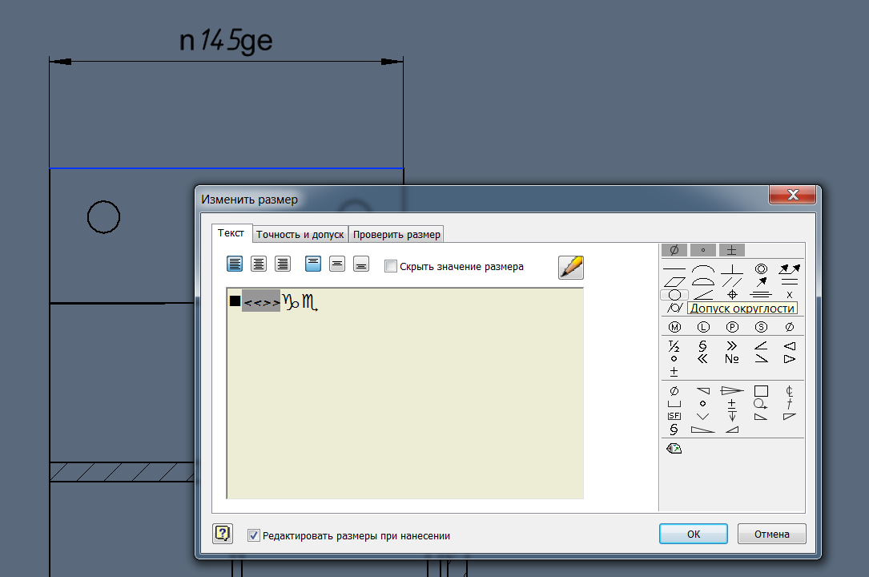Select the Текст tab
The width and height of the screenshot is (869, 577).
231,232
